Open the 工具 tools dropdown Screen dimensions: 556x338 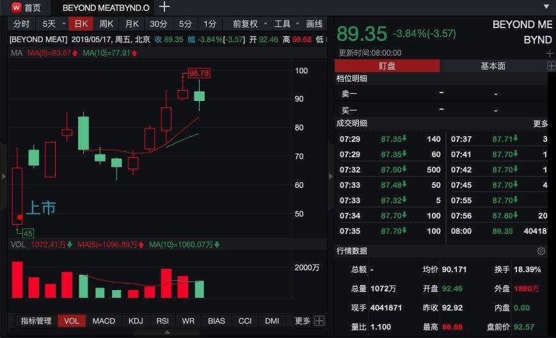pos(287,24)
